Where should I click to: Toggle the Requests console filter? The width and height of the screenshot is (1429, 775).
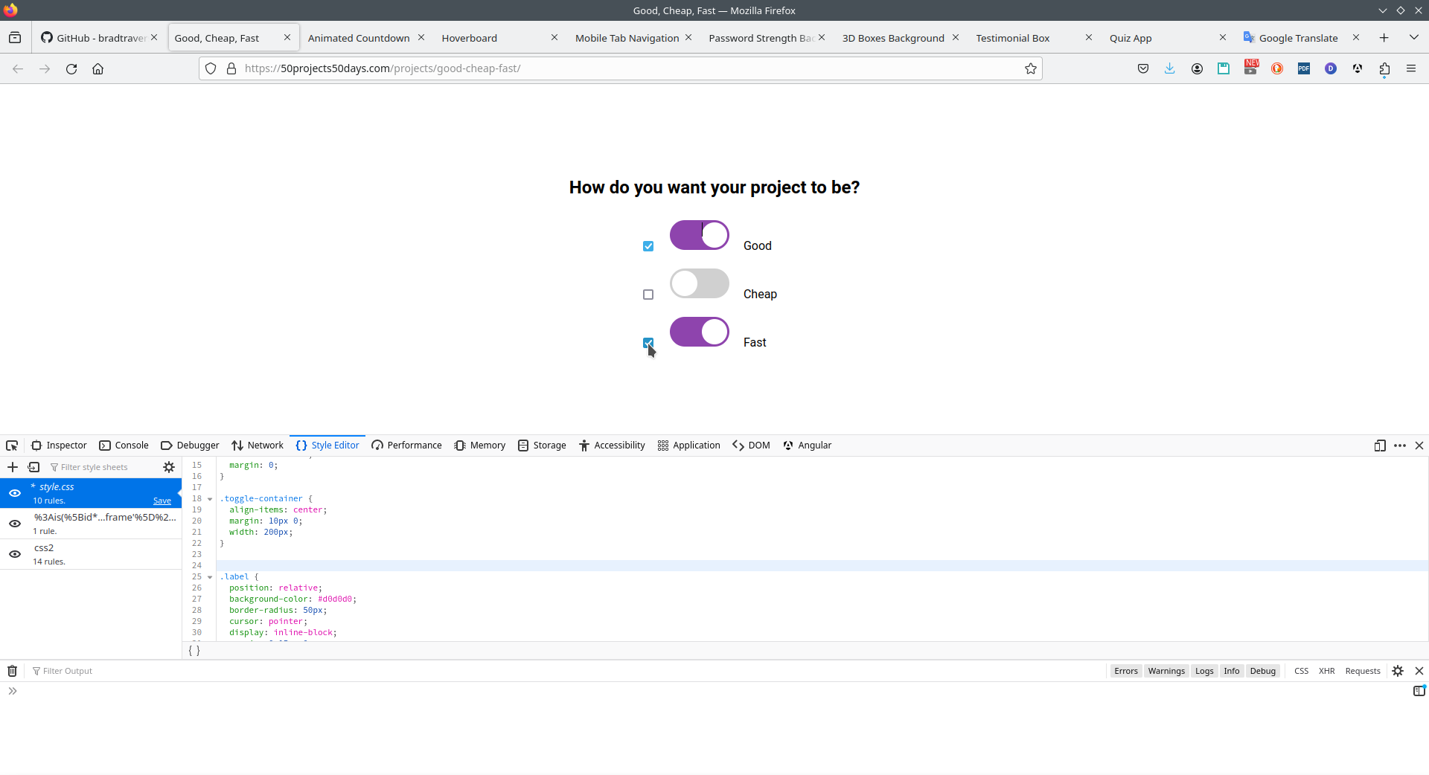(1363, 671)
